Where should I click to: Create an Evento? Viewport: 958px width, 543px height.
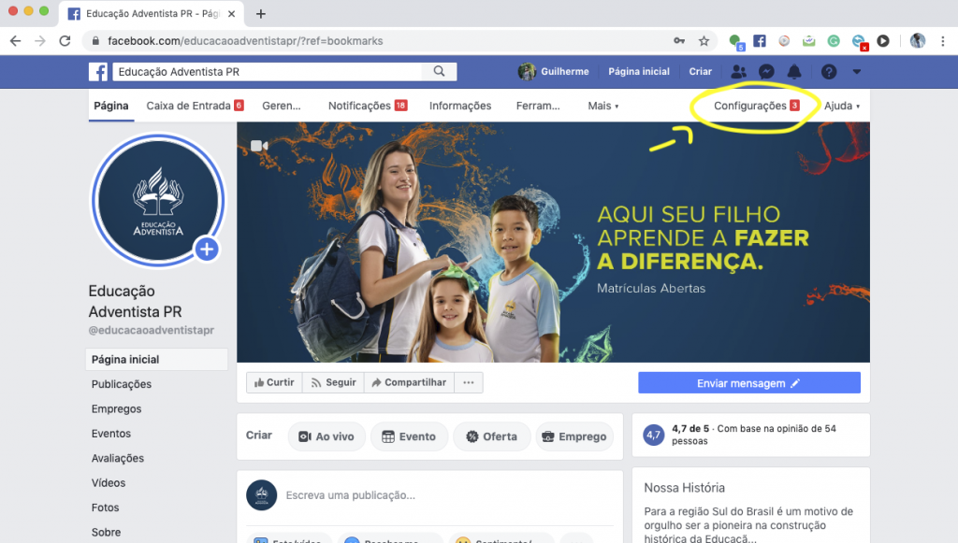(x=409, y=436)
